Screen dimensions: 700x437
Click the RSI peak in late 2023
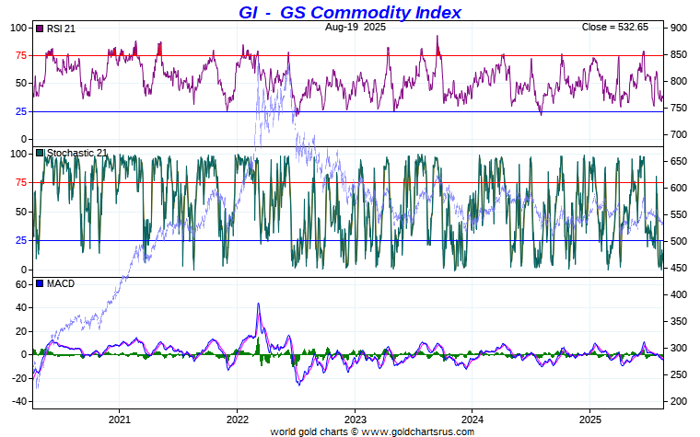(x=437, y=37)
